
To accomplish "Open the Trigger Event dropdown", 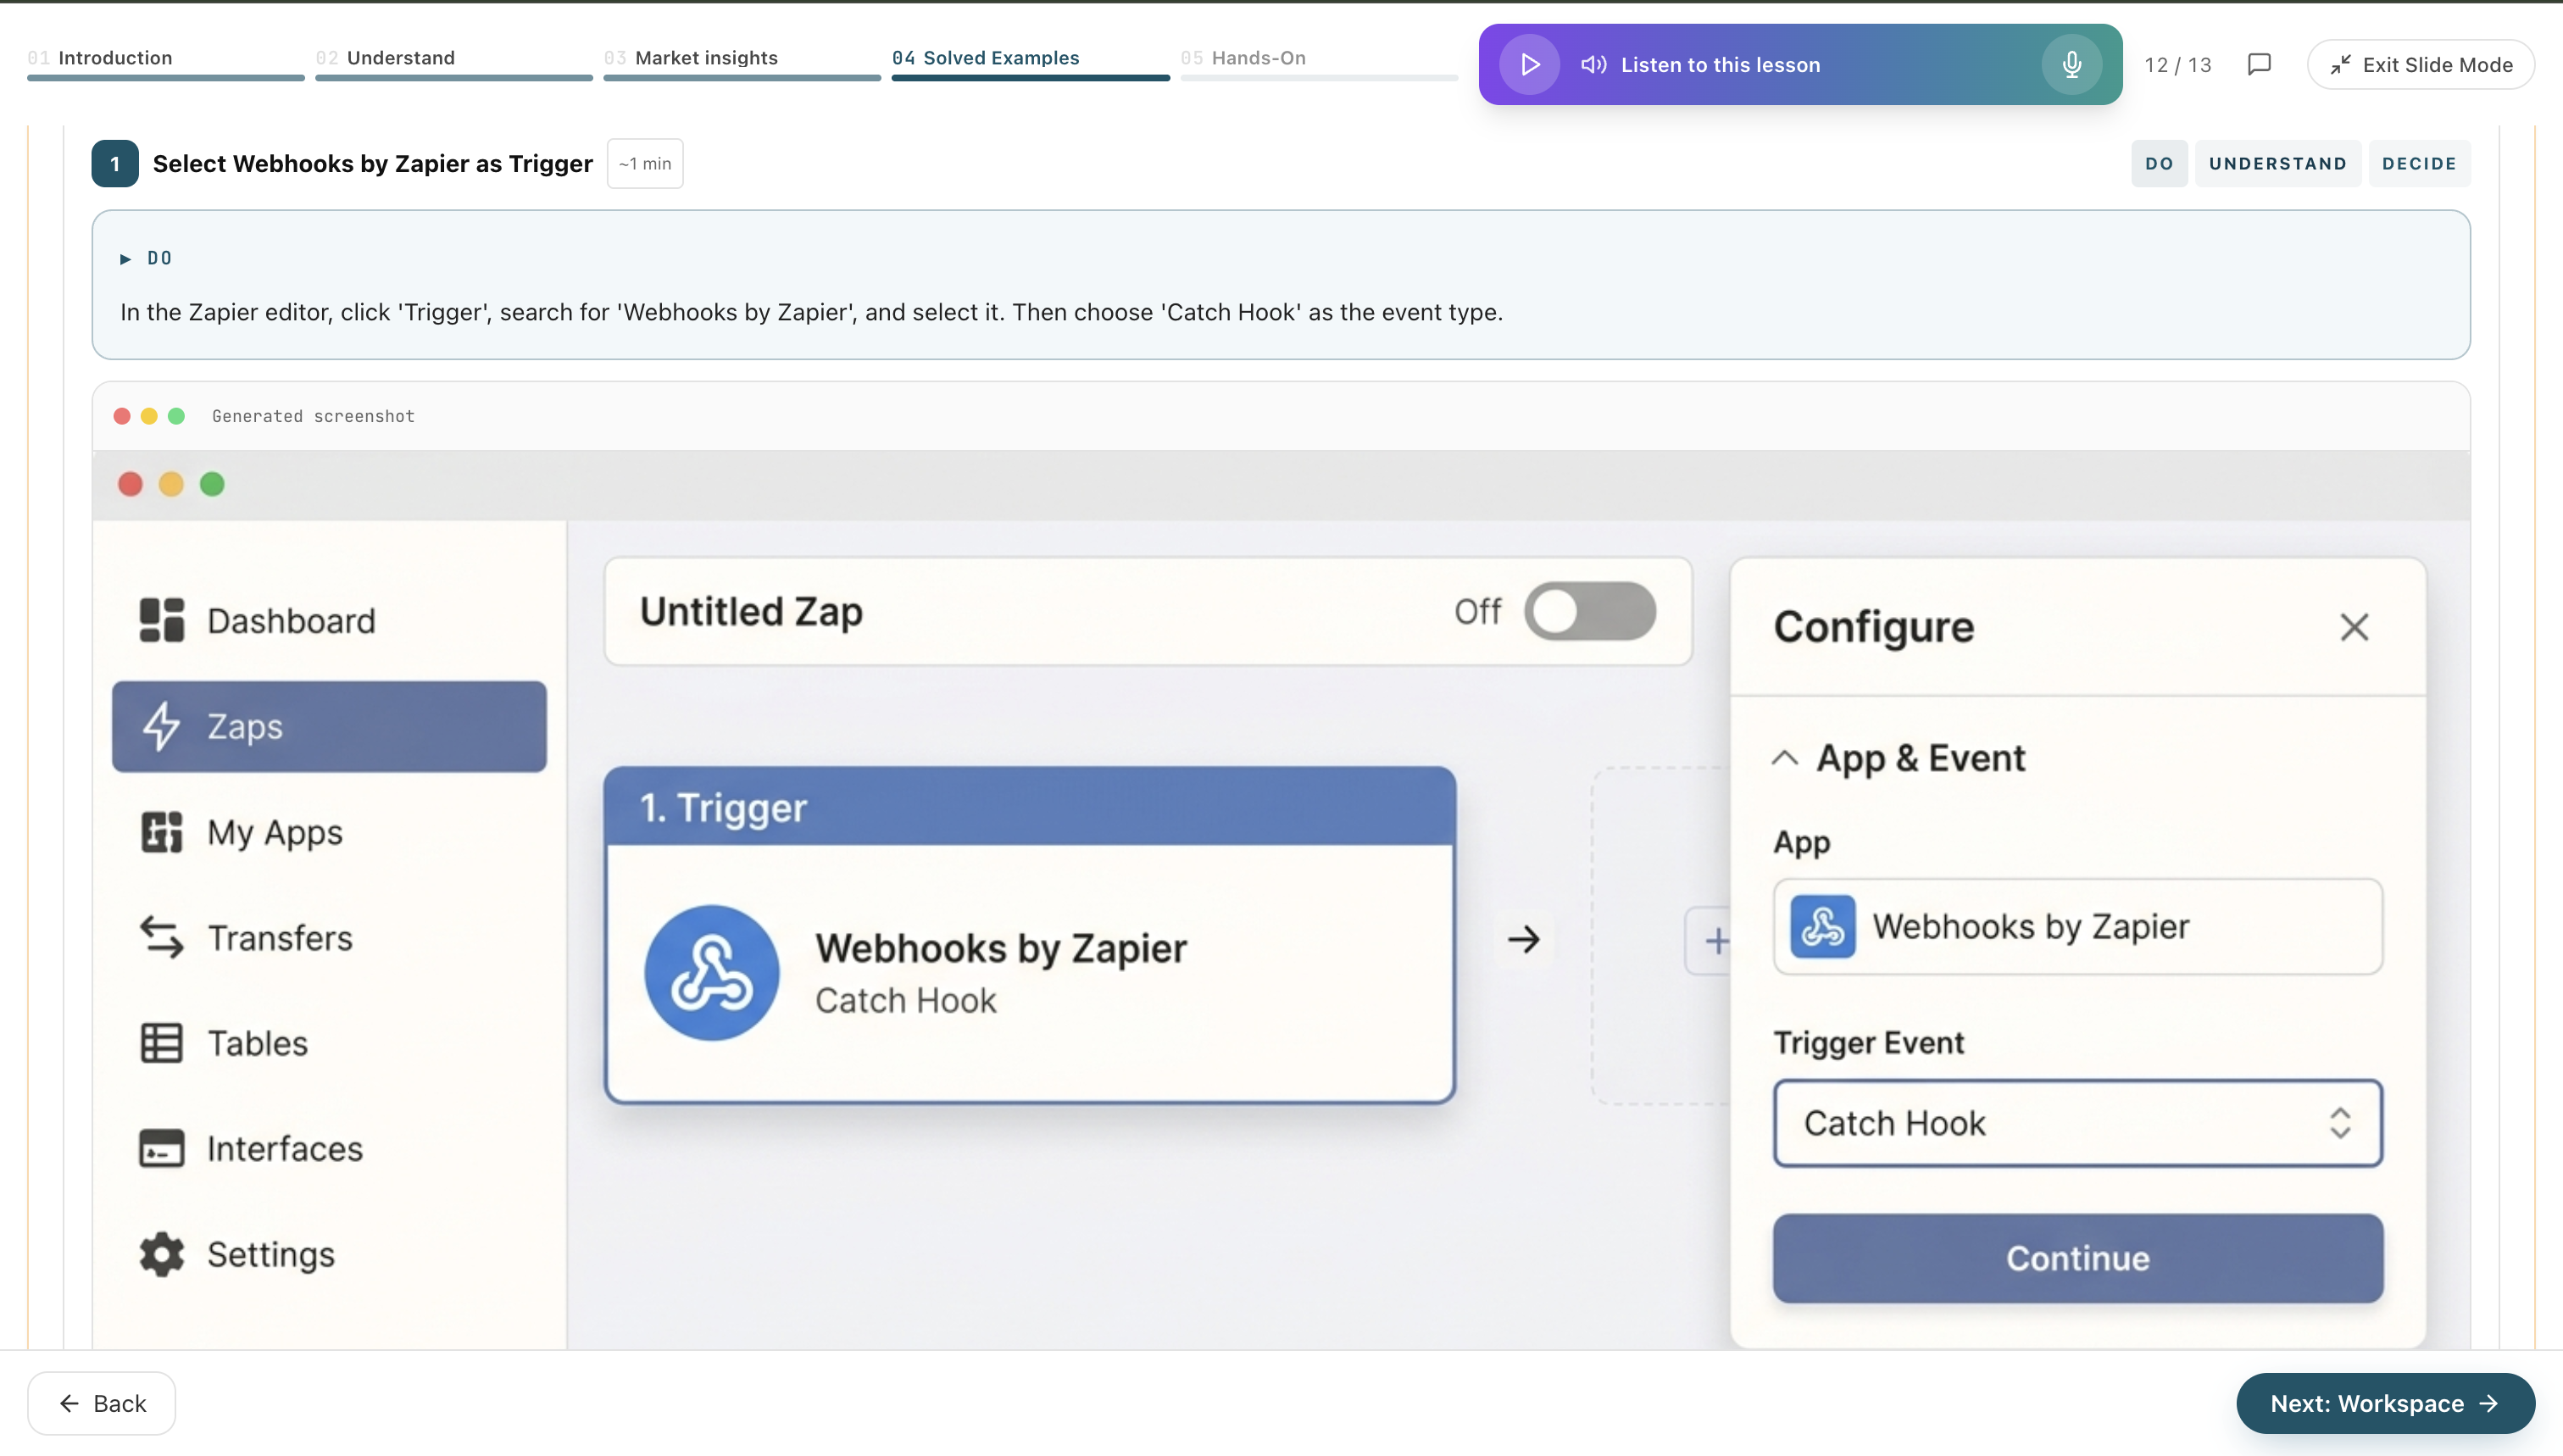I will [x=2077, y=1123].
